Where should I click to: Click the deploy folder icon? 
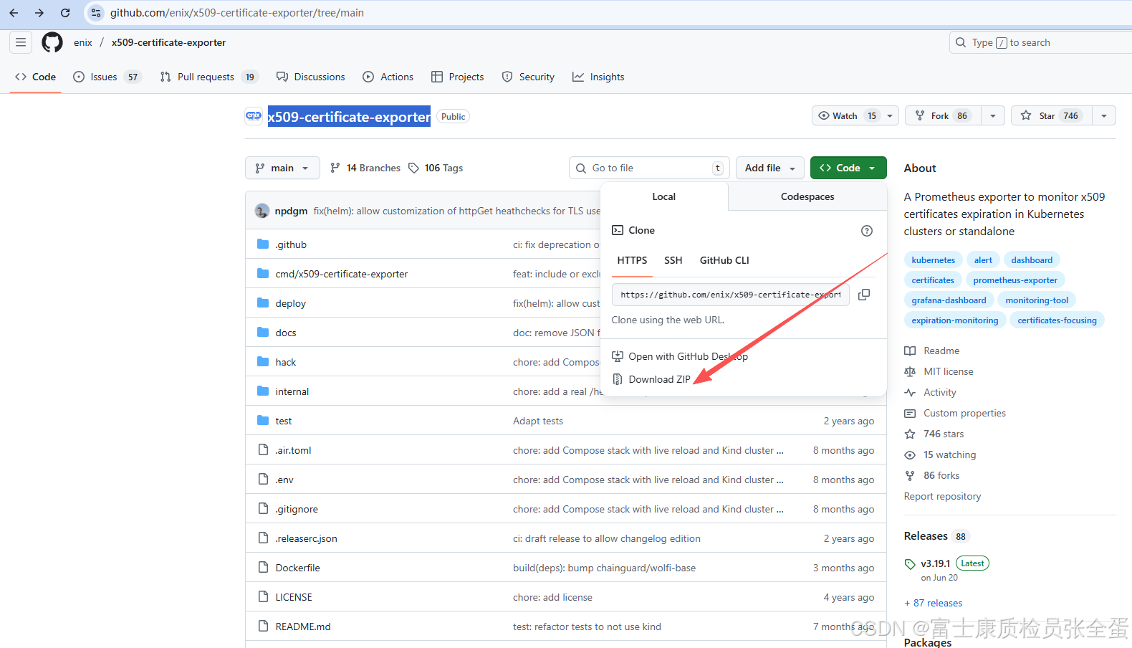[263, 303]
